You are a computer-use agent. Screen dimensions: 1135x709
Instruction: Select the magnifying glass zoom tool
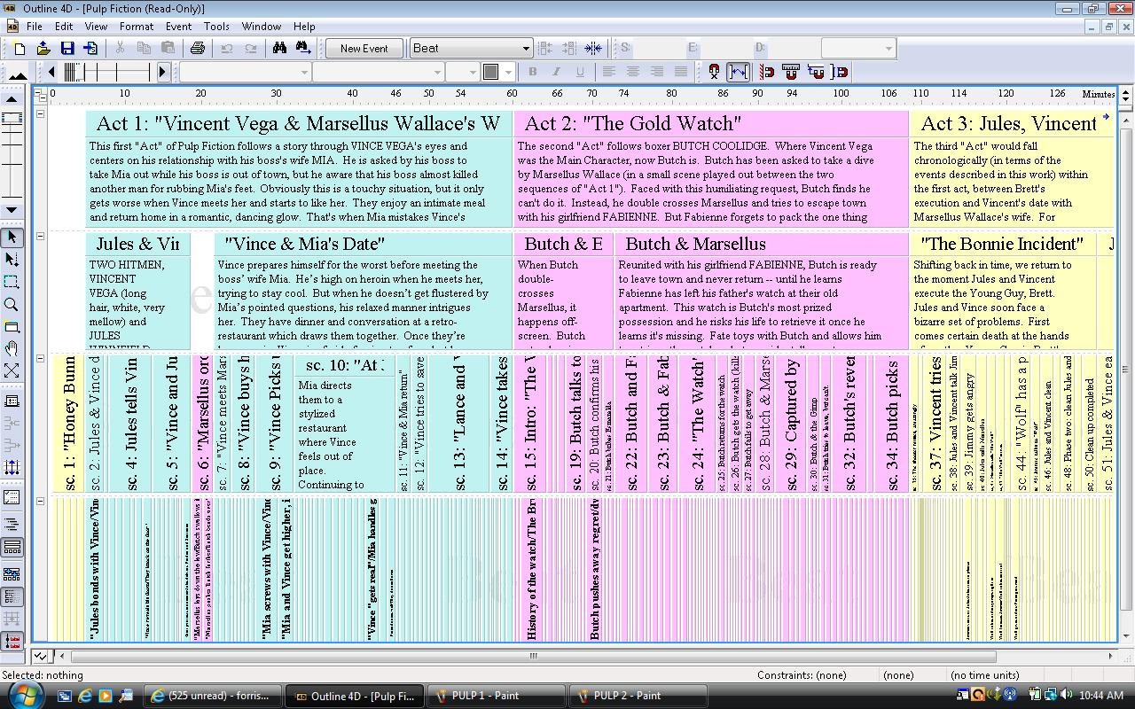click(12, 304)
